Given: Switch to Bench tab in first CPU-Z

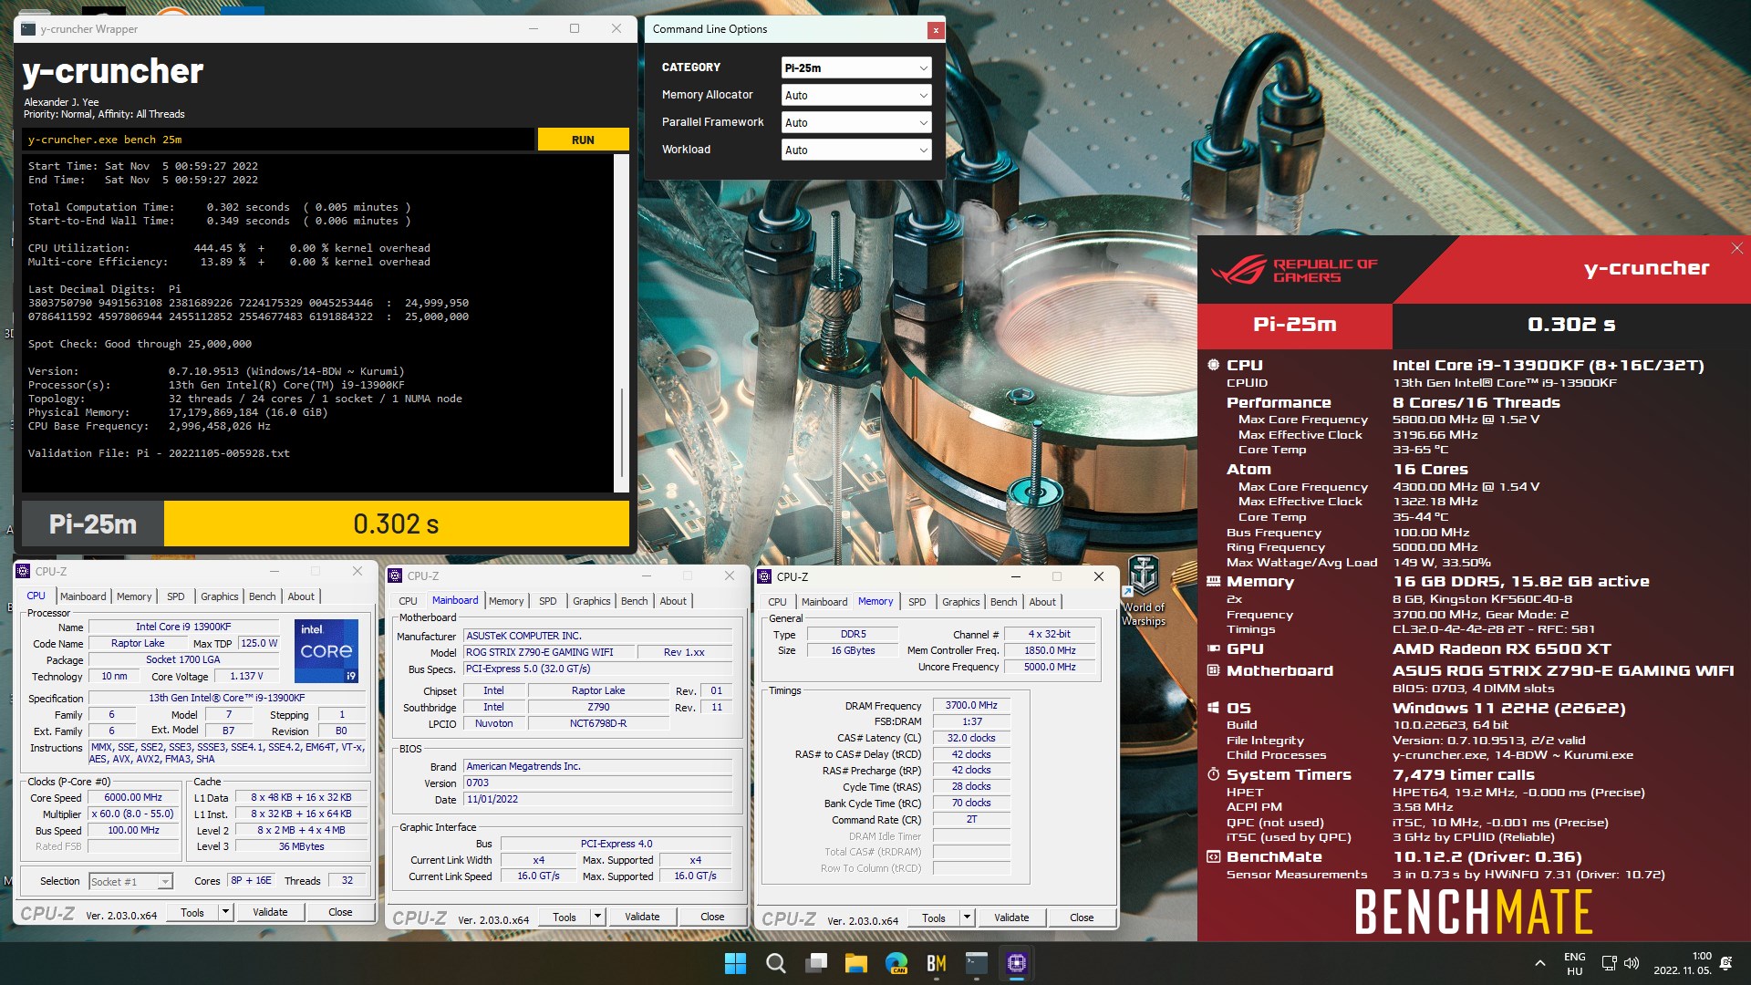Looking at the screenshot, I should pyautogui.click(x=262, y=596).
